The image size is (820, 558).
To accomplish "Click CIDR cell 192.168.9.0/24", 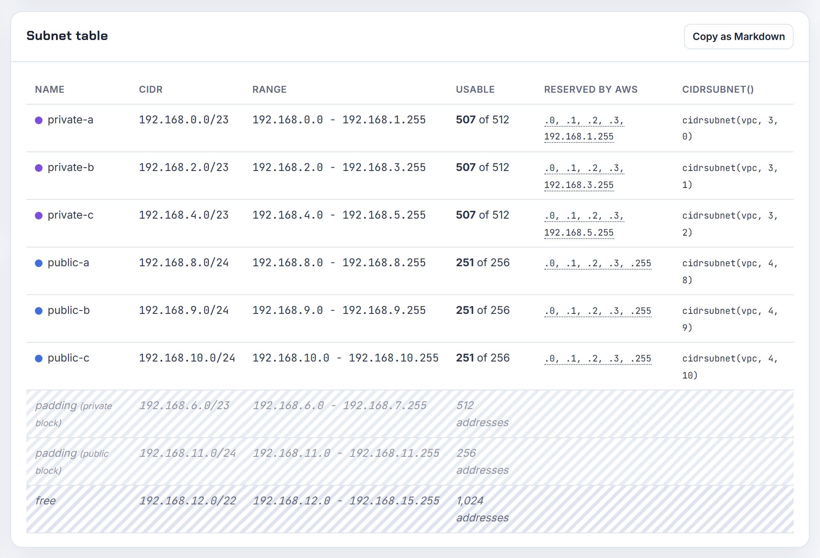I will point(184,310).
